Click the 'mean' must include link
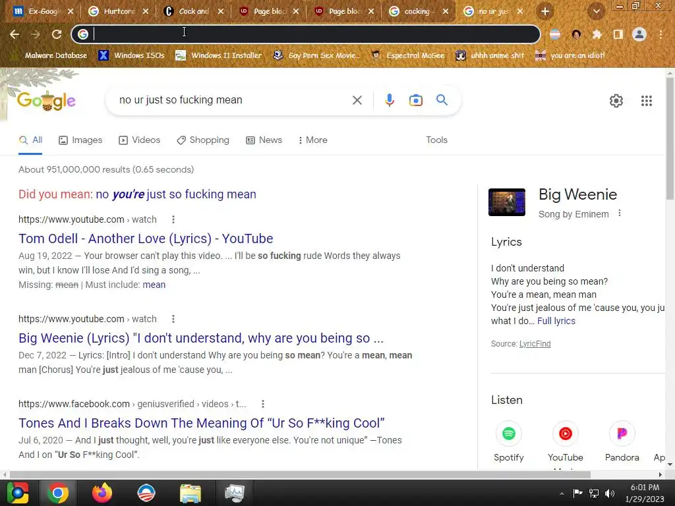Screen dimensions: 675x506 [x=154, y=285]
